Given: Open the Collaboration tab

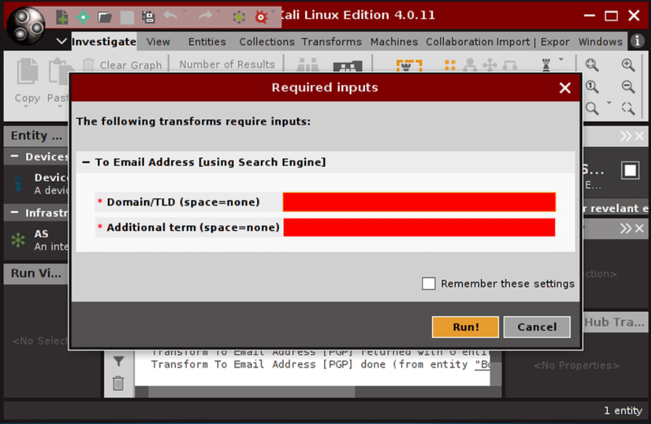Looking at the screenshot, I should pos(460,41).
